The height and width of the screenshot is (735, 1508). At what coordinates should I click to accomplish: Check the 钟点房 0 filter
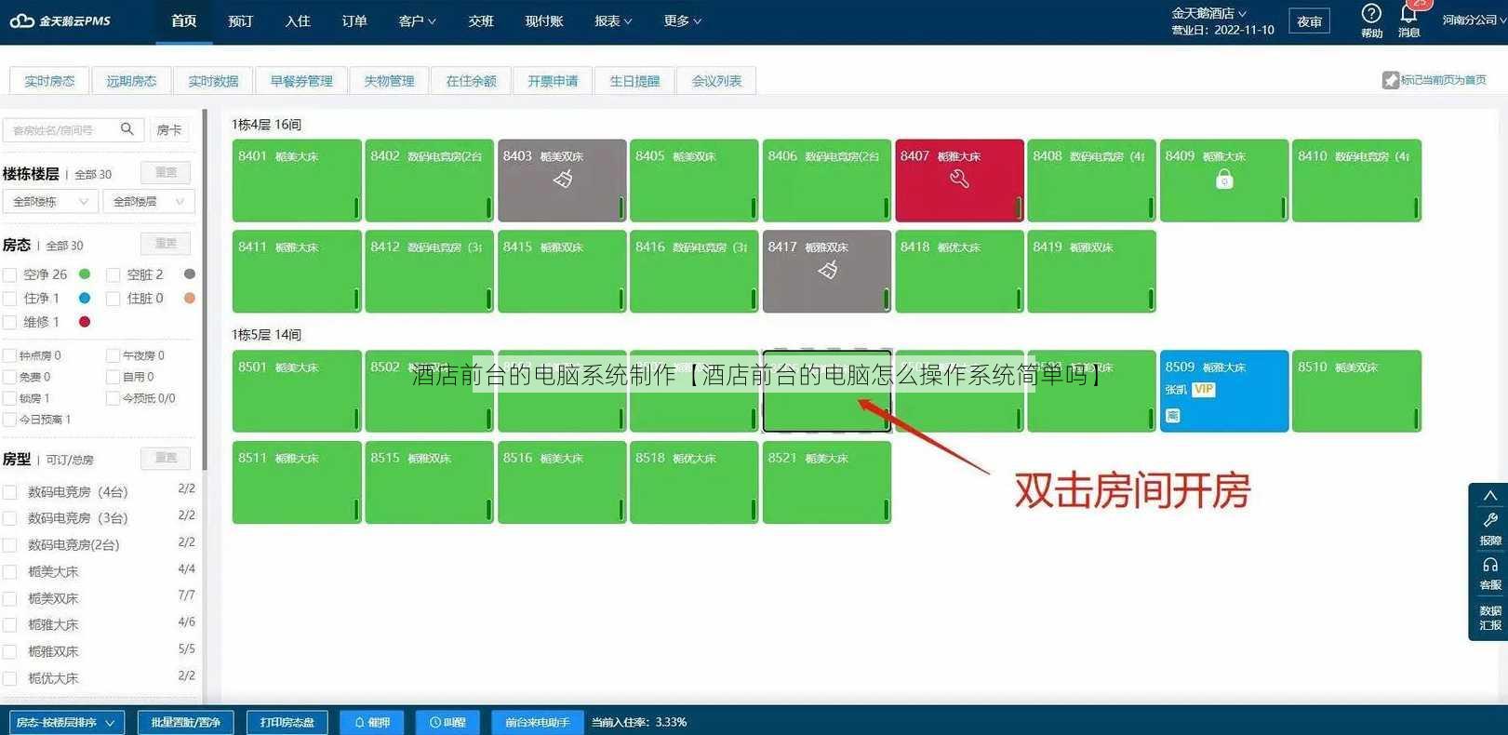click(9, 355)
